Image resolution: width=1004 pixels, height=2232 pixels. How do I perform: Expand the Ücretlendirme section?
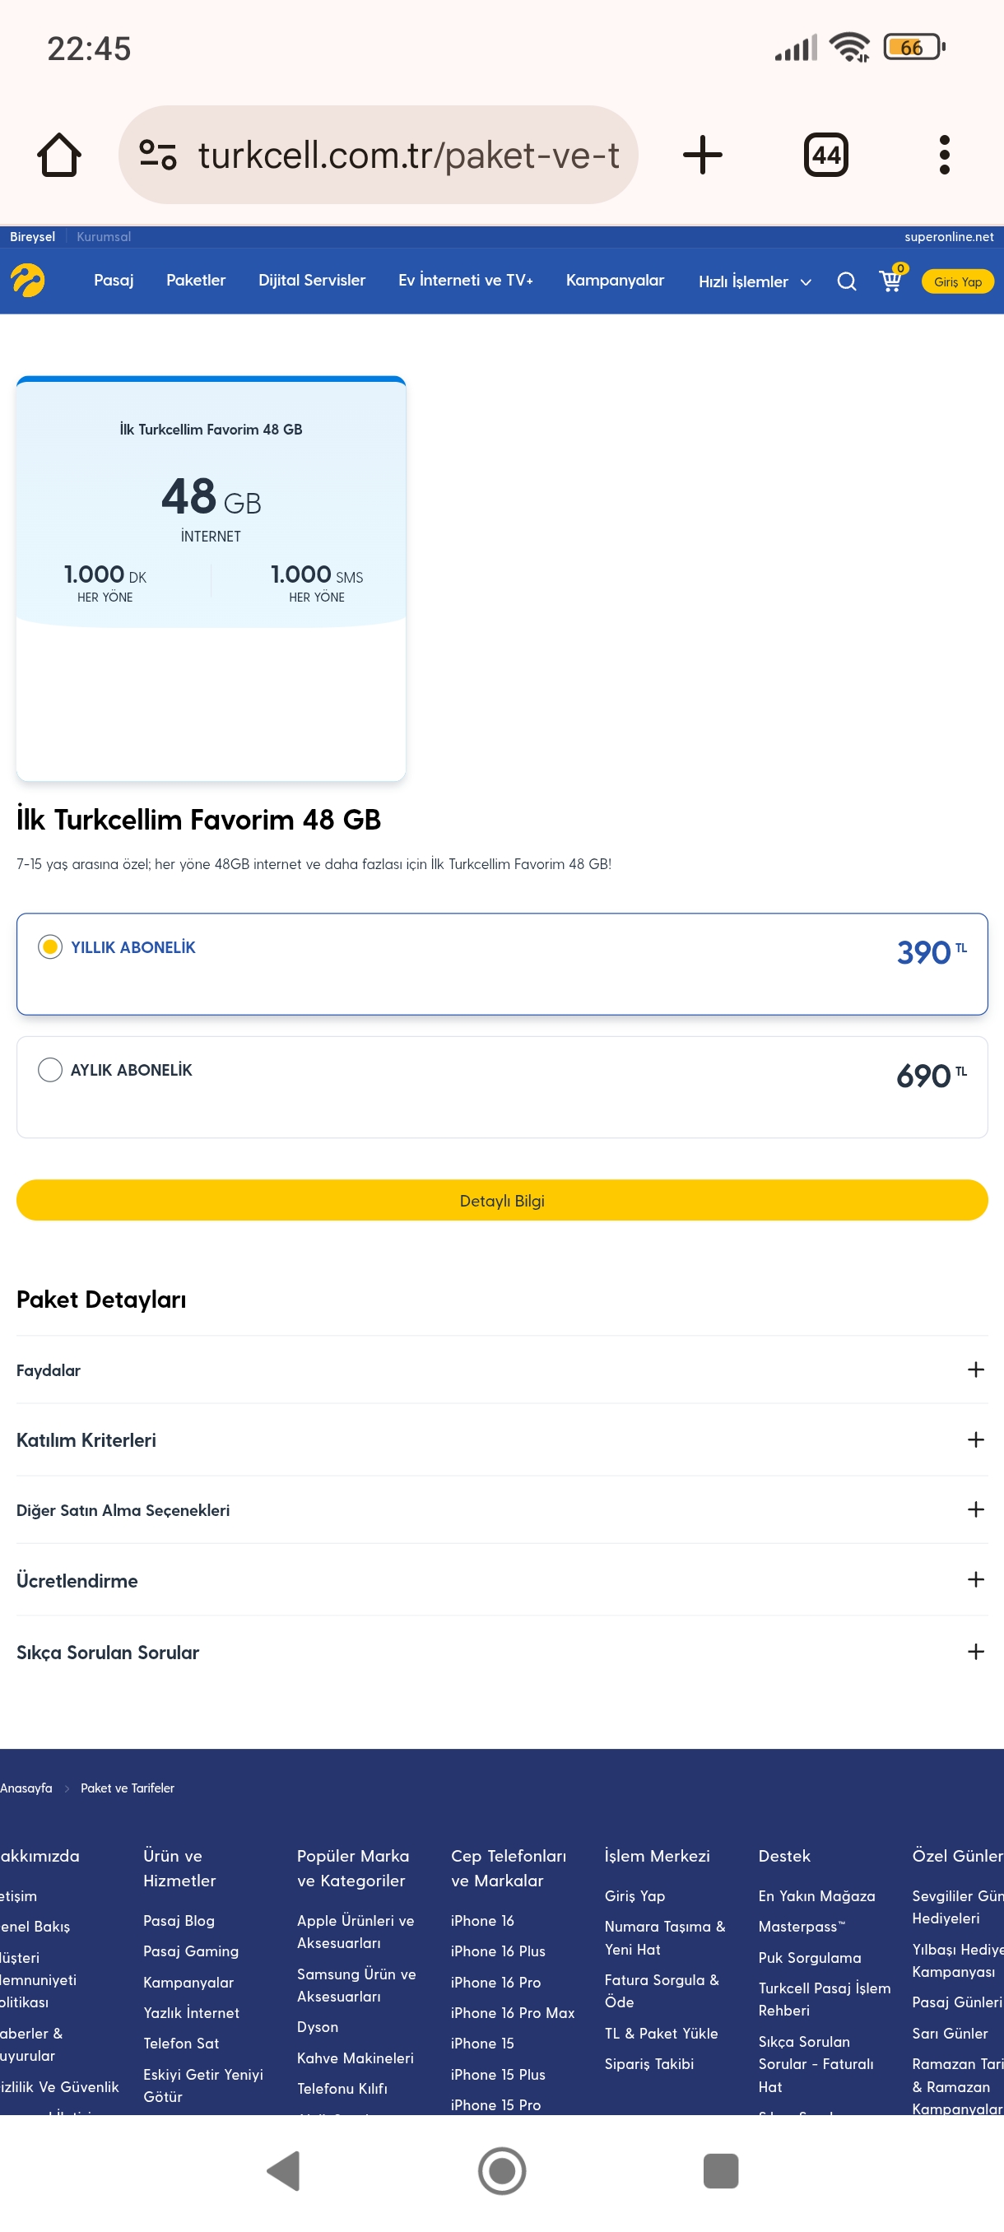pyautogui.click(x=501, y=1579)
